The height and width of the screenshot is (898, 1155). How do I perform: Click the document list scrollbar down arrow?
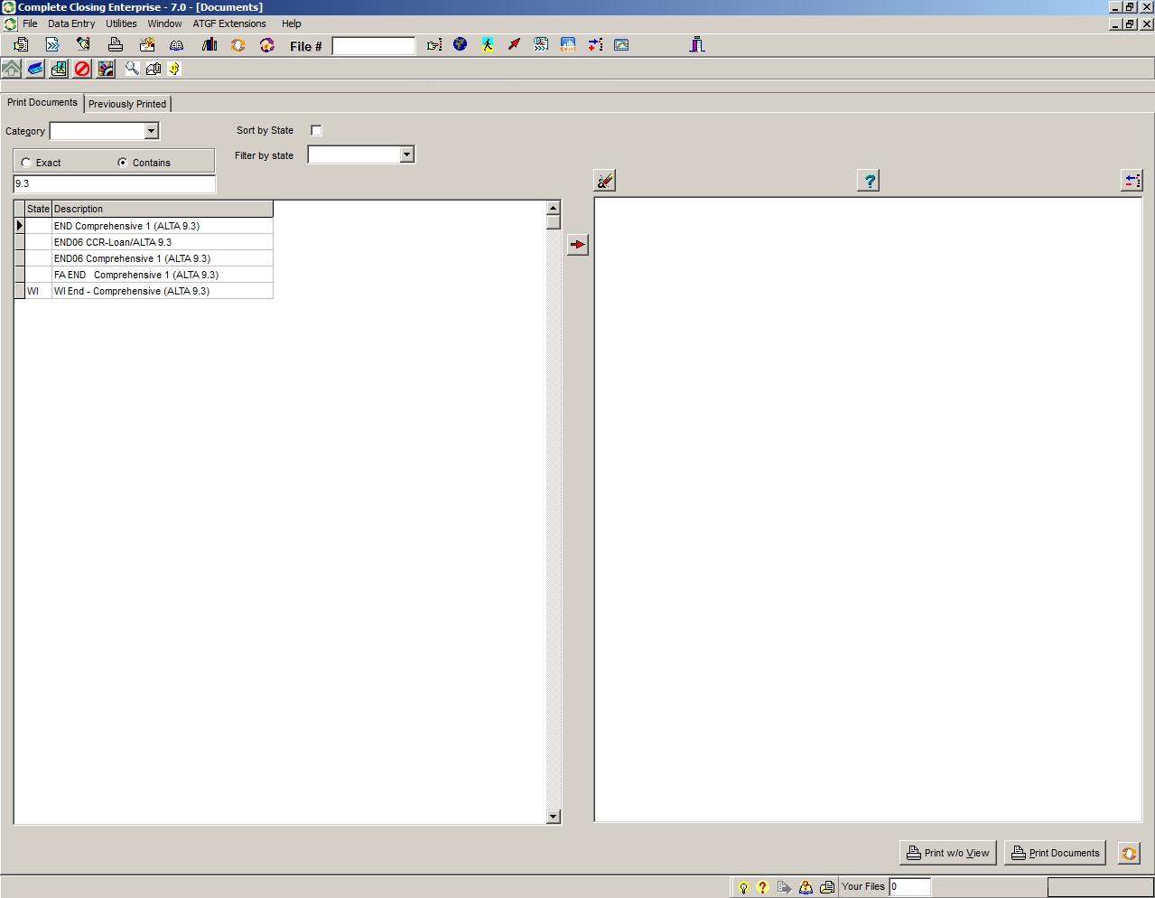[554, 817]
